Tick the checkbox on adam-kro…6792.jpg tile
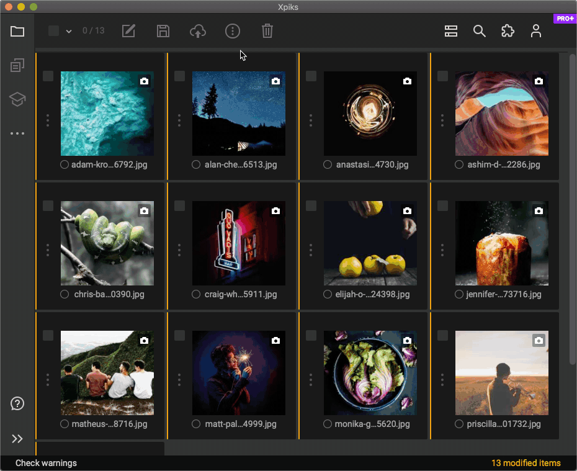This screenshot has width=577, height=471. [x=48, y=76]
